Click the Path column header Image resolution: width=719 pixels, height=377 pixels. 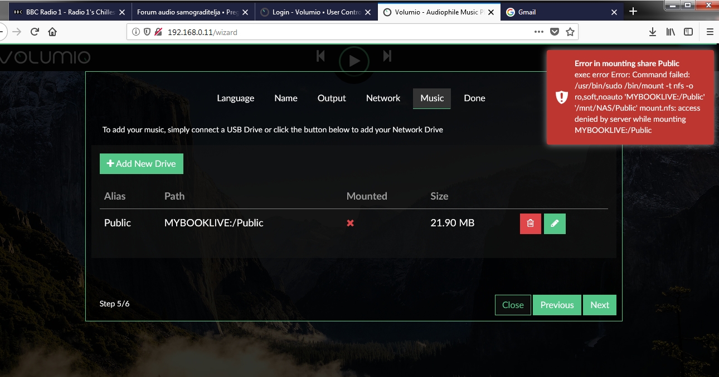tap(174, 196)
